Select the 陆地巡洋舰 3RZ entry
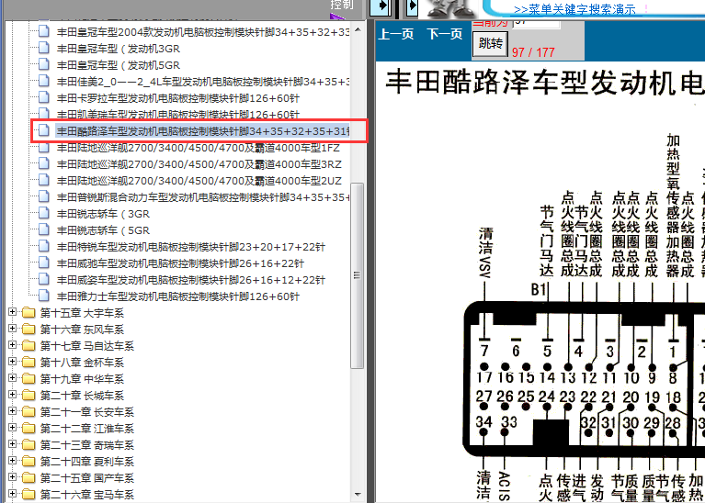This screenshot has width=705, height=503. coord(199,164)
